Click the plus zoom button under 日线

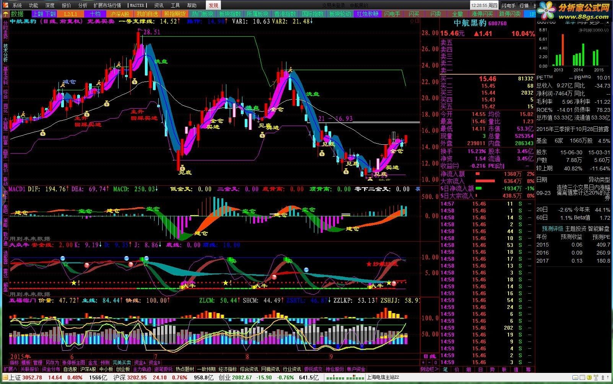tap(423, 362)
